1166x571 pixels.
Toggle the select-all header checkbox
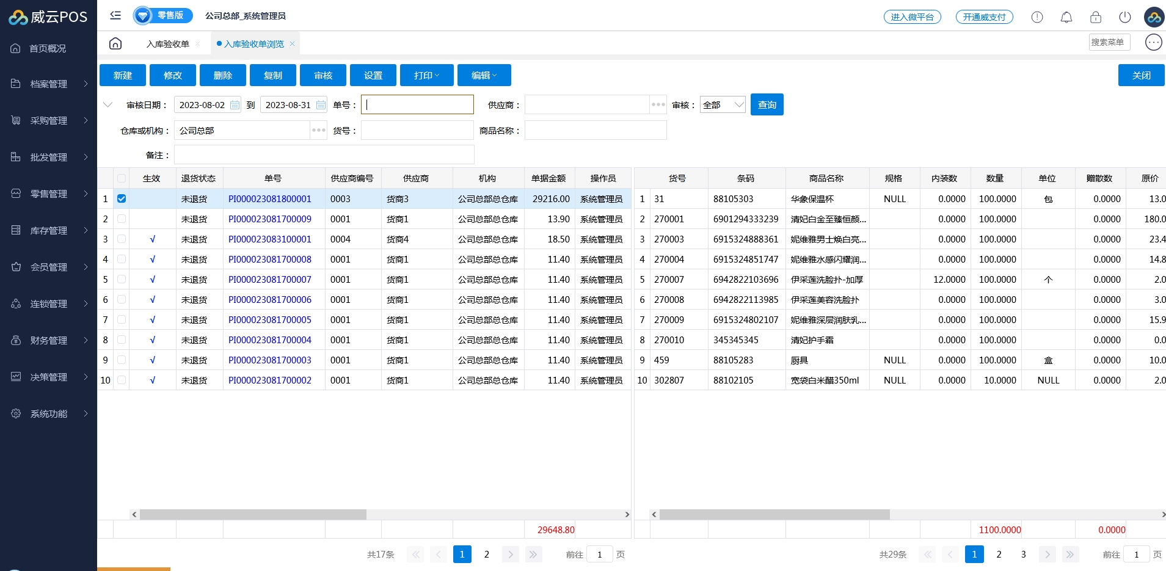pyautogui.click(x=122, y=178)
